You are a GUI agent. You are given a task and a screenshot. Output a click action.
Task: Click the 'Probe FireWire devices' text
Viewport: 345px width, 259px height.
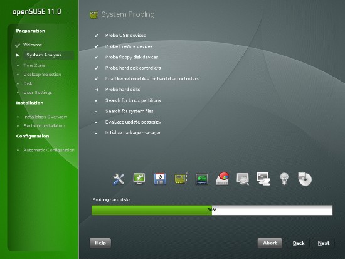129,46
